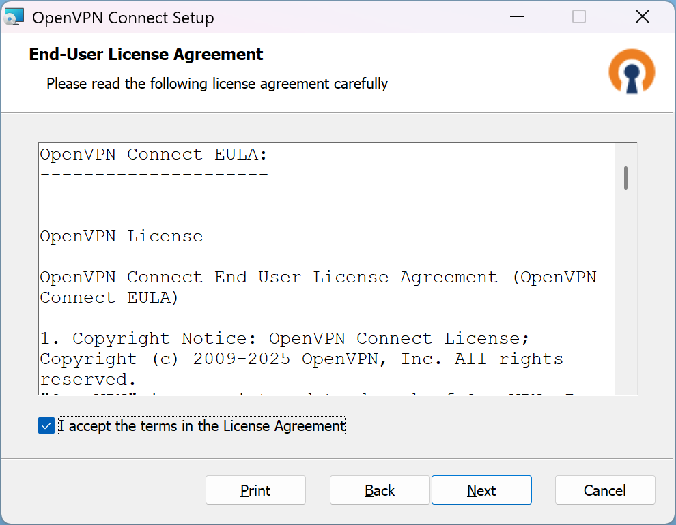Click the "End-User License Agreement" heading
Image resolution: width=676 pixels, height=525 pixels.
pos(146,55)
